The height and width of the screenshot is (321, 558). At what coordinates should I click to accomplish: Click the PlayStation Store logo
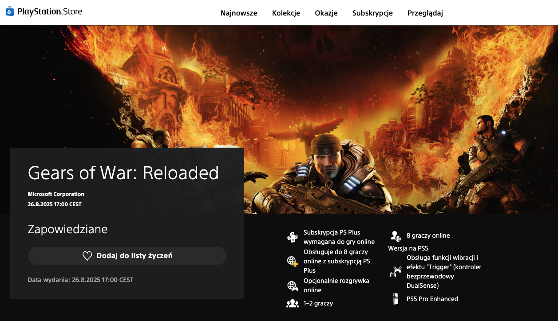point(44,12)
